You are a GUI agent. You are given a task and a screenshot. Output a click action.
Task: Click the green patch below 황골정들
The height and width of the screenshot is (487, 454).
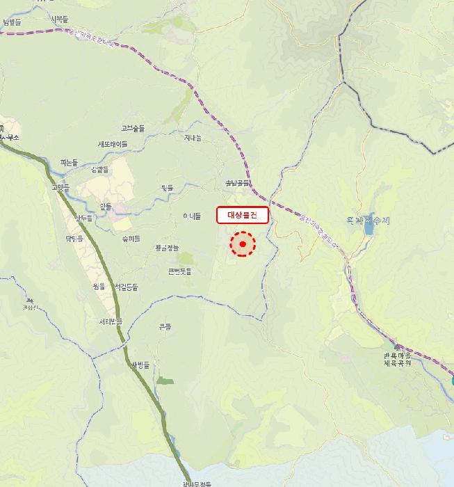click(186, 258)
